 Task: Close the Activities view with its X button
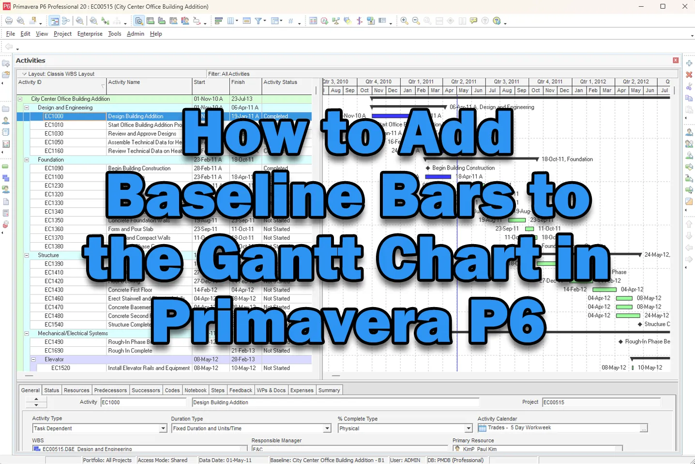(676, 60)
